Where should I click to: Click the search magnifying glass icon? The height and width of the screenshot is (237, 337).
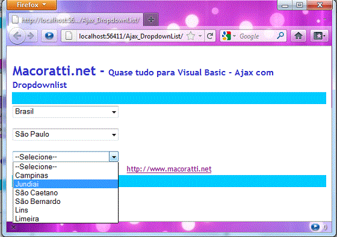280,35
